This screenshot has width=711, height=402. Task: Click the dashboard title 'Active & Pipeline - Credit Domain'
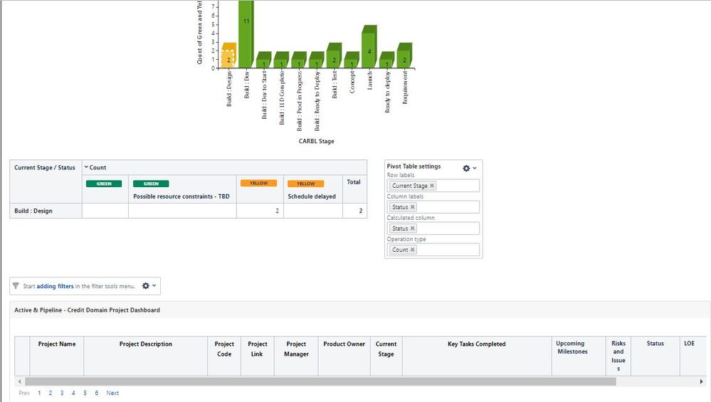tap(87, 310)
